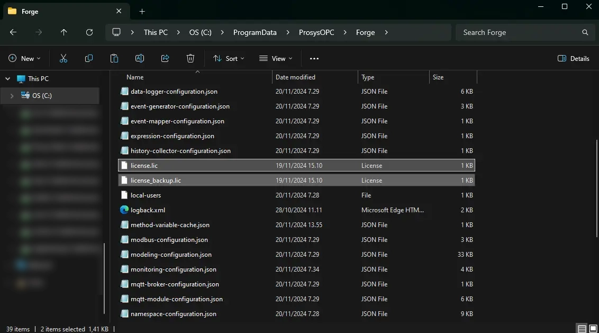Select method-variable-cache.json file

296,225
